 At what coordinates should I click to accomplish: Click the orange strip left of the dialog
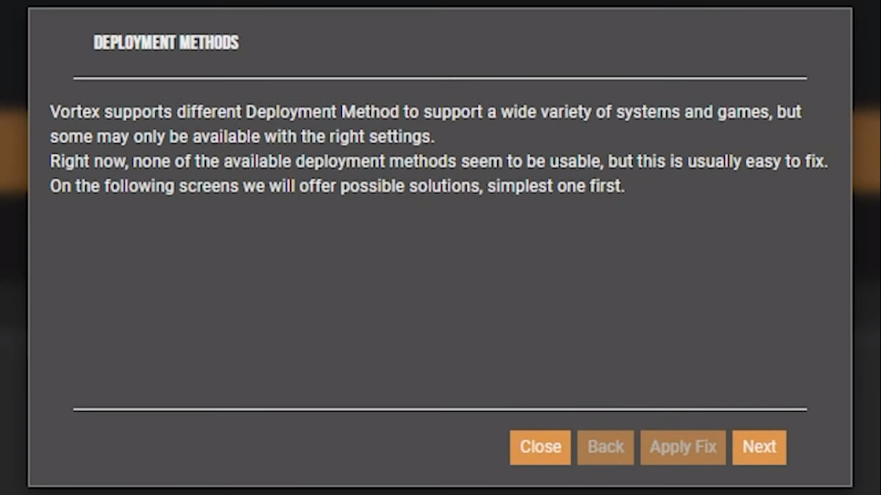(13, 151)
